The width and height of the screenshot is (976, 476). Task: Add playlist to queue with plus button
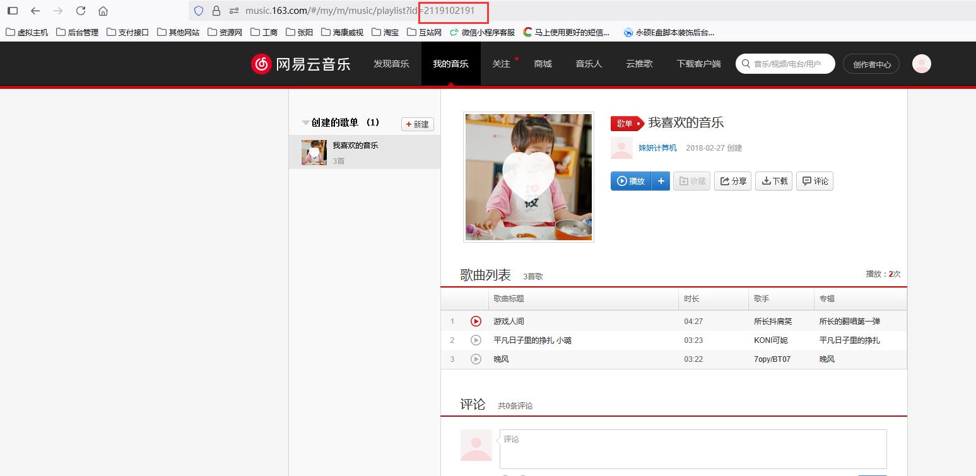661,181
